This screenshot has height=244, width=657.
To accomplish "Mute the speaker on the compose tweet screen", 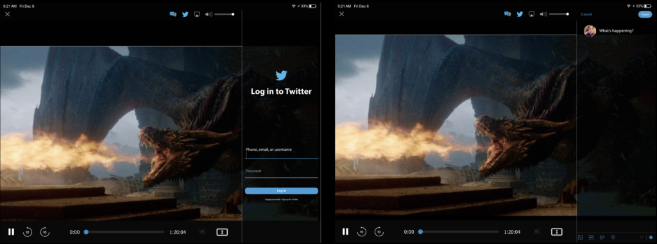I will 543,14.
